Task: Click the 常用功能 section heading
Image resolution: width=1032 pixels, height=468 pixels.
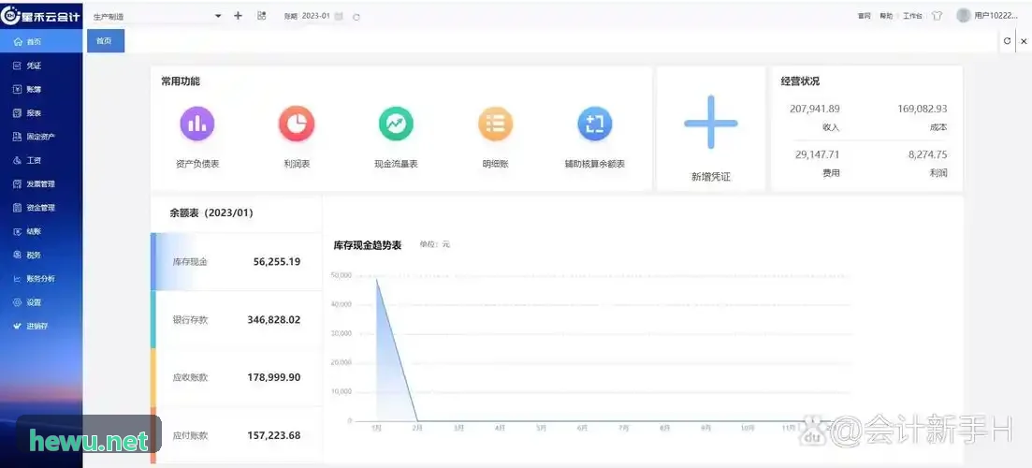Action: click(x=181, y=81)
